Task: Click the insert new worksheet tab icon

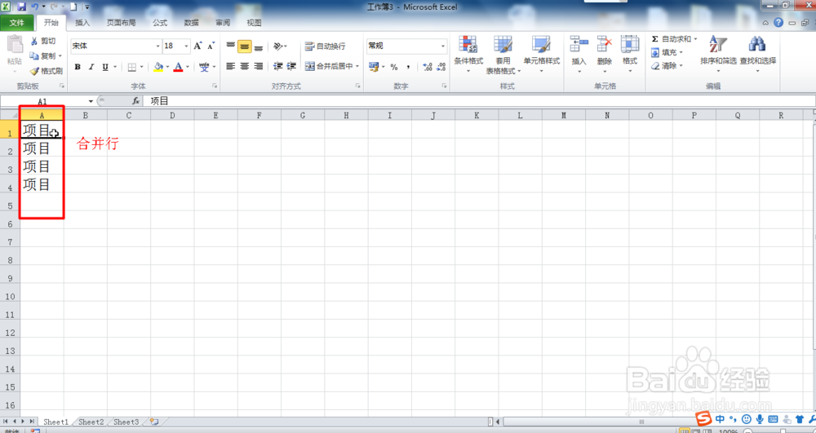Action: point(154,422)
